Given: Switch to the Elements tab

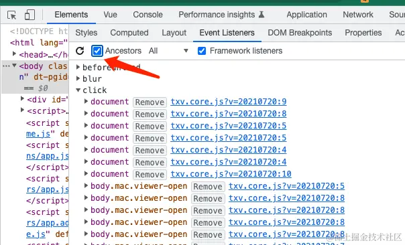Looking at the screenshot, I should point(71,15).
